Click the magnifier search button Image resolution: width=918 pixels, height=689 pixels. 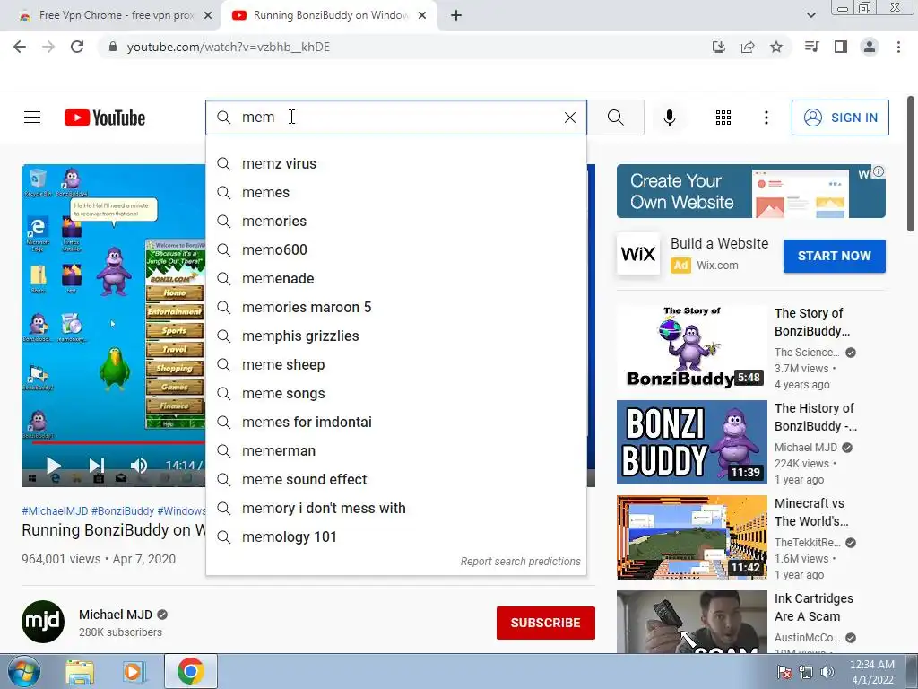[615, 118]
